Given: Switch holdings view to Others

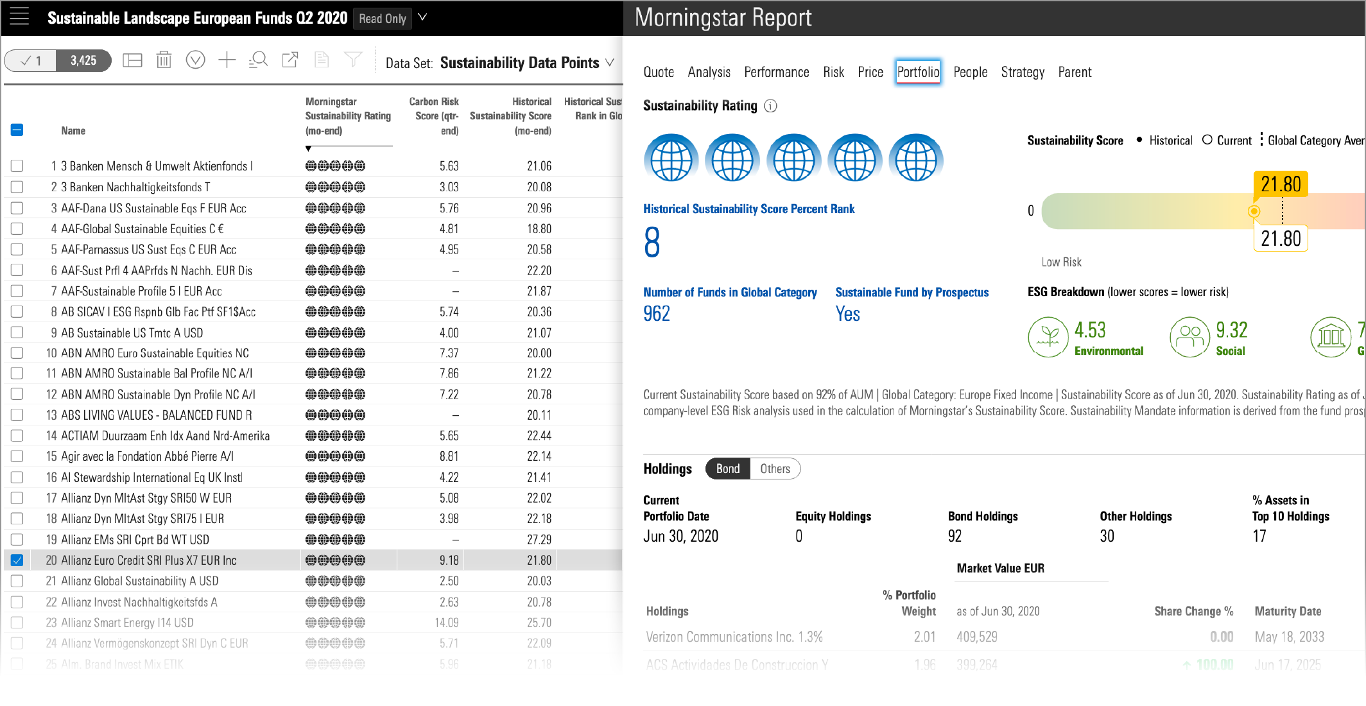Looking at the screenshot, I should click(x=775, y=469).
